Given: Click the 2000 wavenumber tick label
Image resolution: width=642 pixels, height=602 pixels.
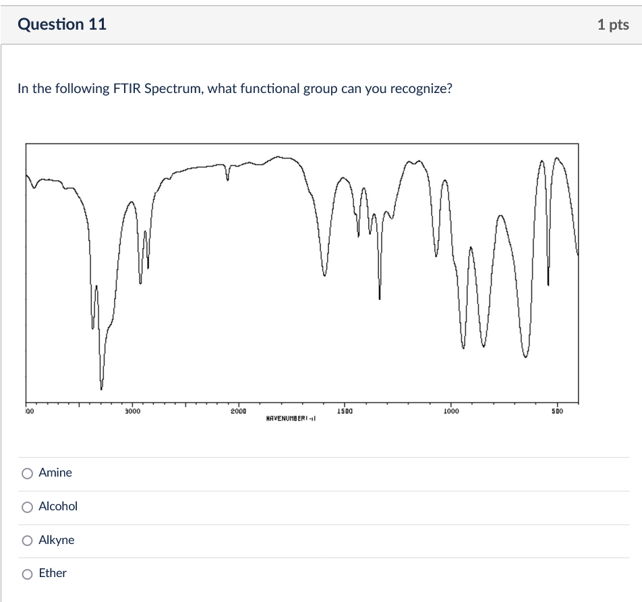Looking at the screenshot, I should tap(239, 411).
